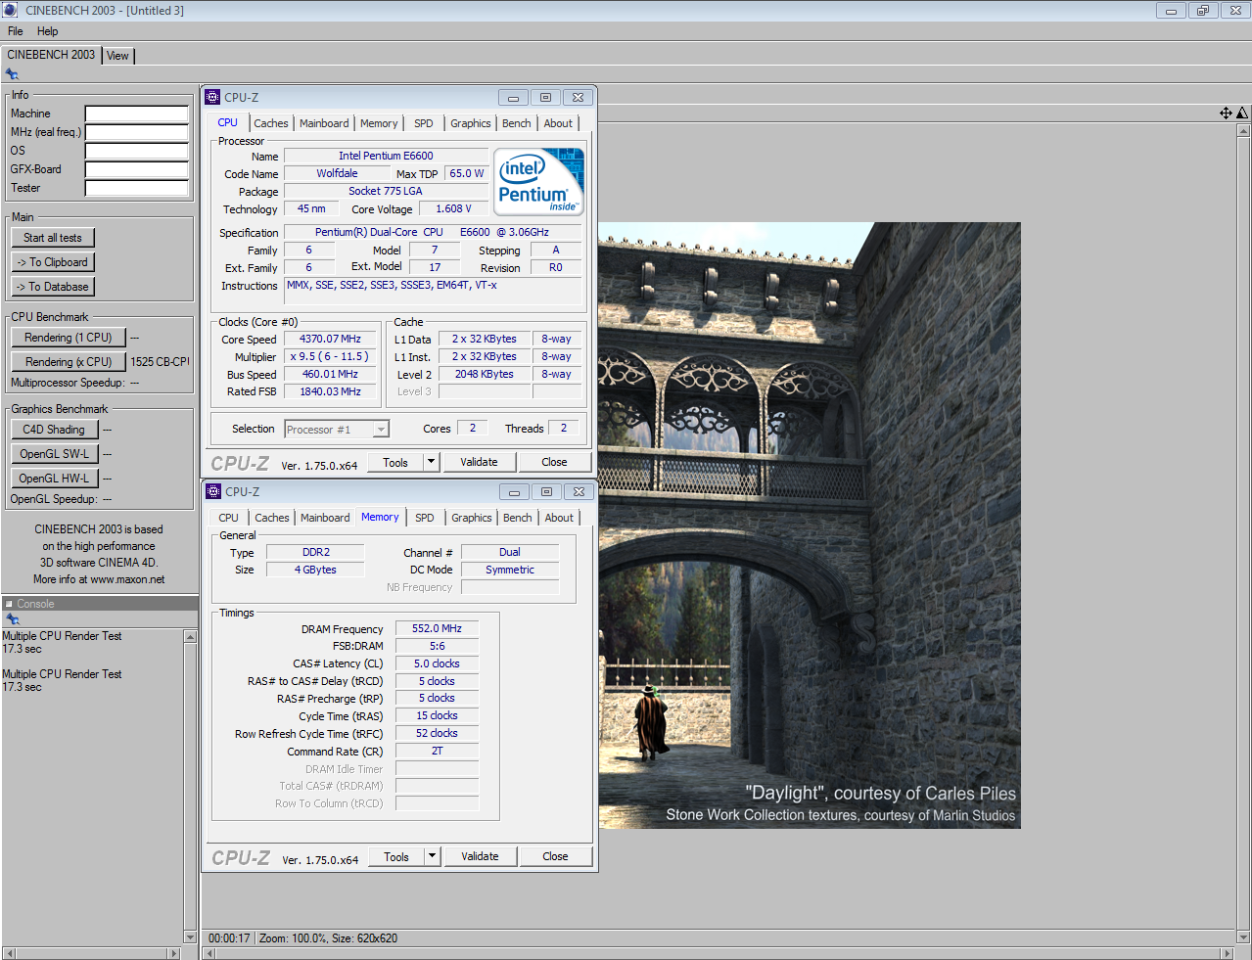Viewport: 1252px width, 960px height.
Task: Click the www.maxon.net info text
Action: [127, 579]
